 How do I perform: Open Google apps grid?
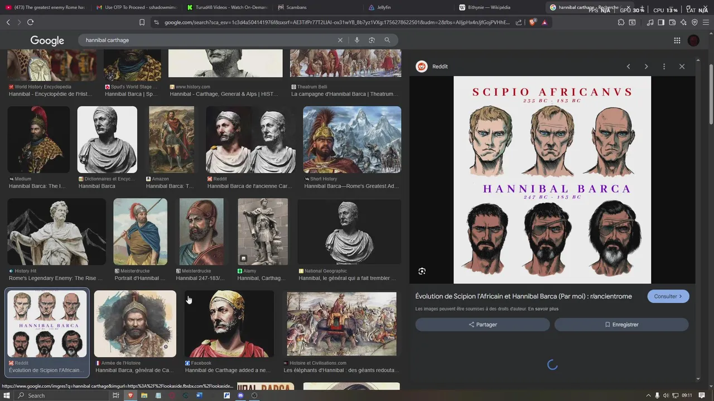[677, 40]
